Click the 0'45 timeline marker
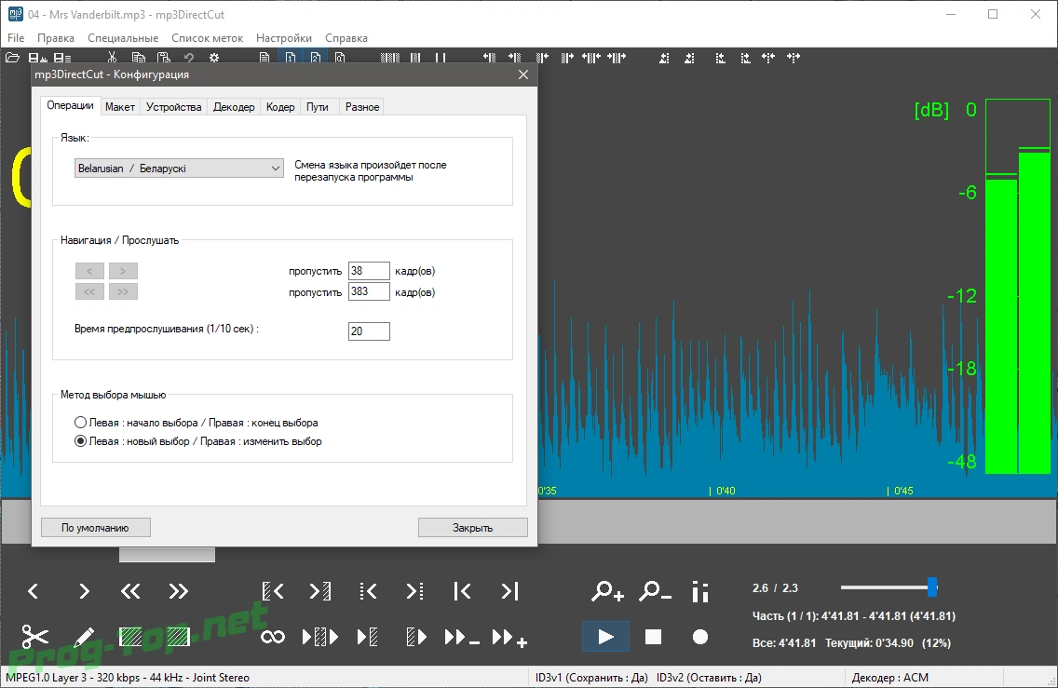Screen dimensions: 1058x688 click(x=900, y=491)
